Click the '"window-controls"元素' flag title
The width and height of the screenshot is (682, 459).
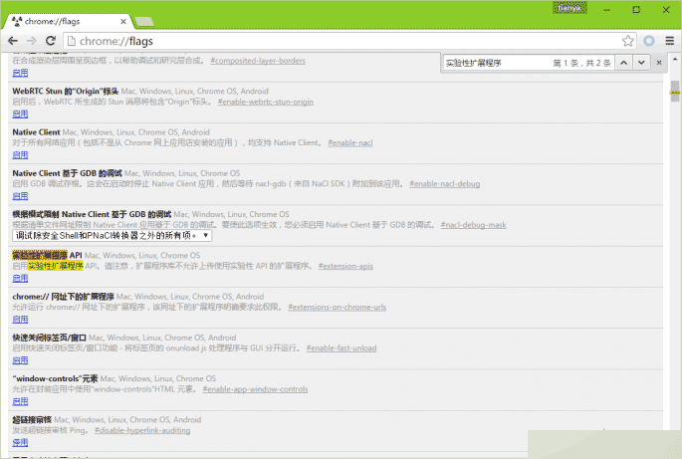pyautogui.click(x=55, y=378)
